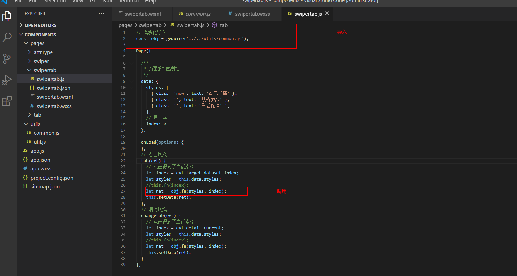Open the File menu
Screen dimensions: 517x276
19,1
